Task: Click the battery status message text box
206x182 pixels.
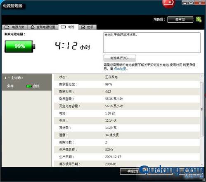Action: (x=152, y=43)
